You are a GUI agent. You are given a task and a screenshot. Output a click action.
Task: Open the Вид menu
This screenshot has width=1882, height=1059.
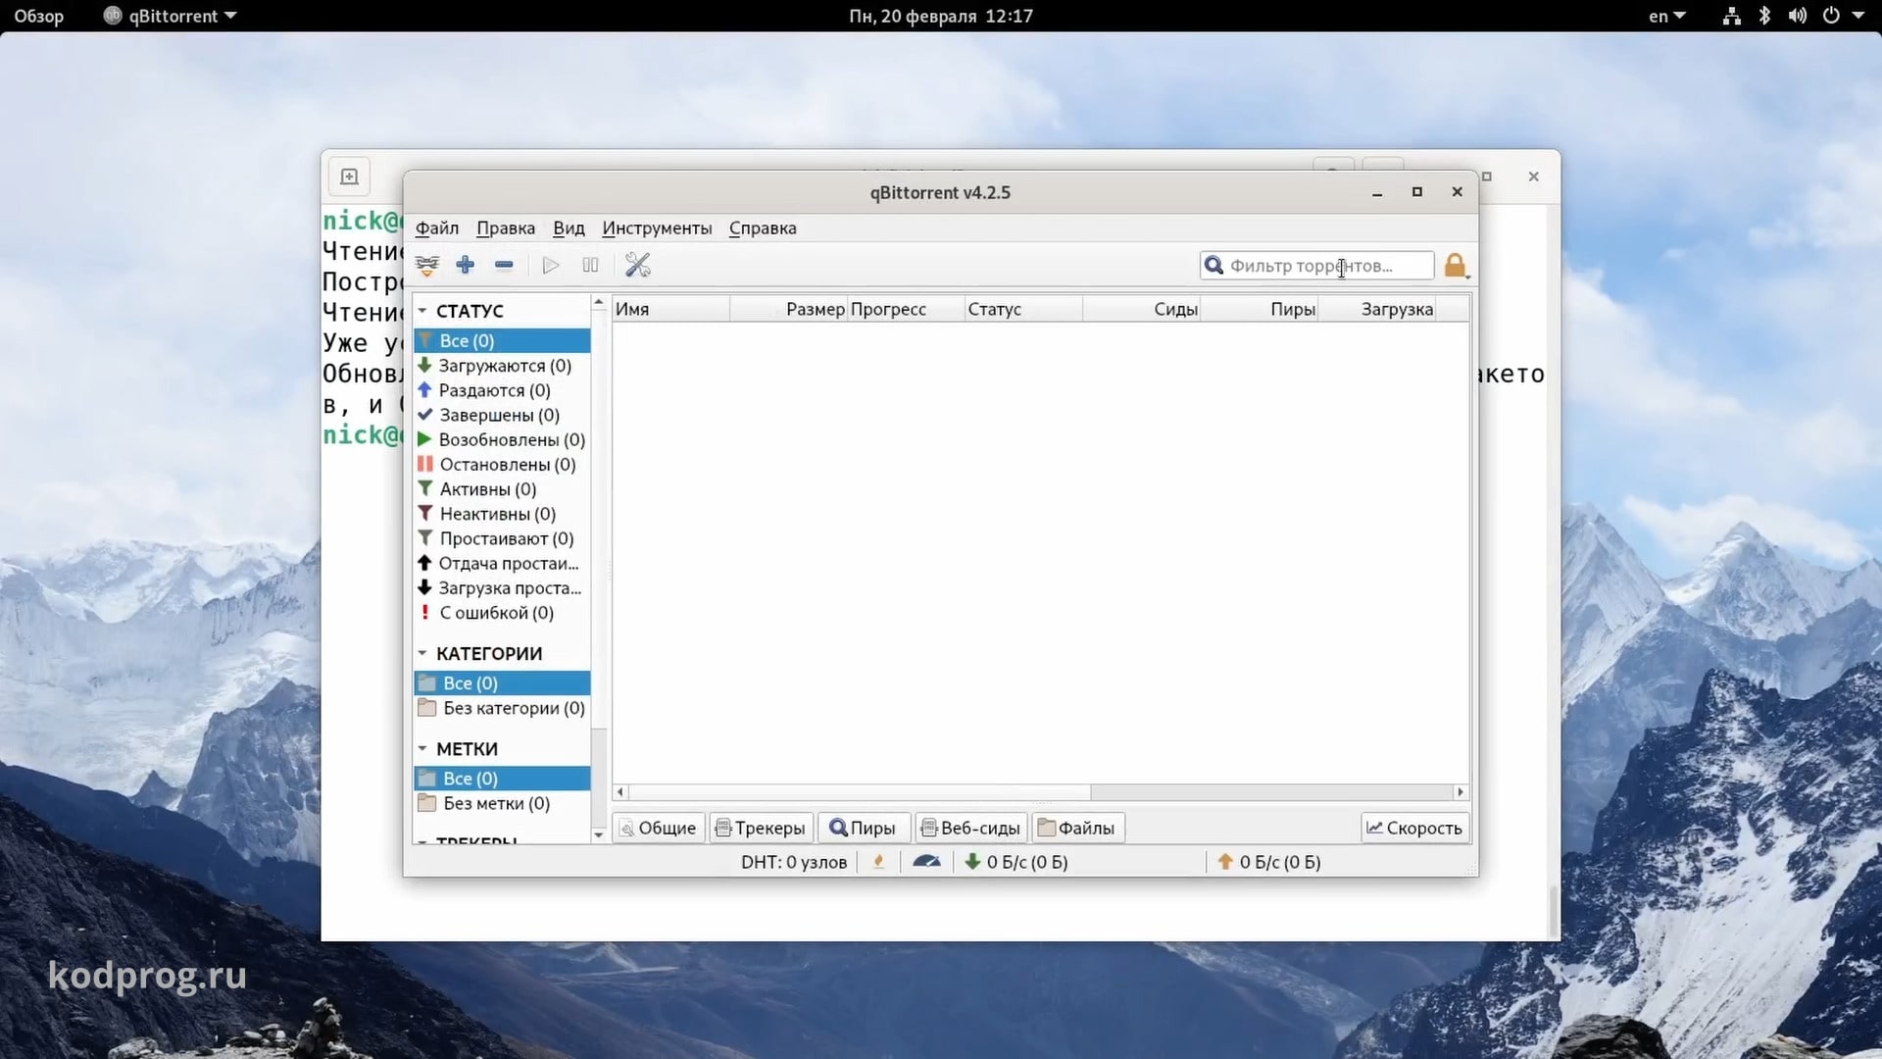569,228
